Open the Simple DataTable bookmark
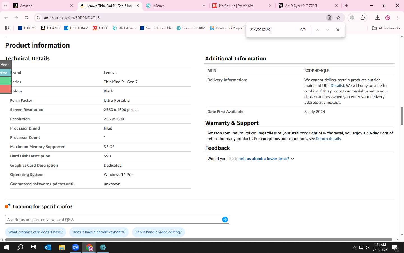The width and height of the screenshot is (404, 253). pyautogui.click(x=156, y=28)
